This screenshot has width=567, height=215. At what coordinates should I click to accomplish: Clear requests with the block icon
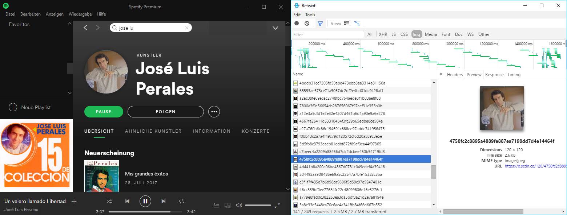point(306,23)
